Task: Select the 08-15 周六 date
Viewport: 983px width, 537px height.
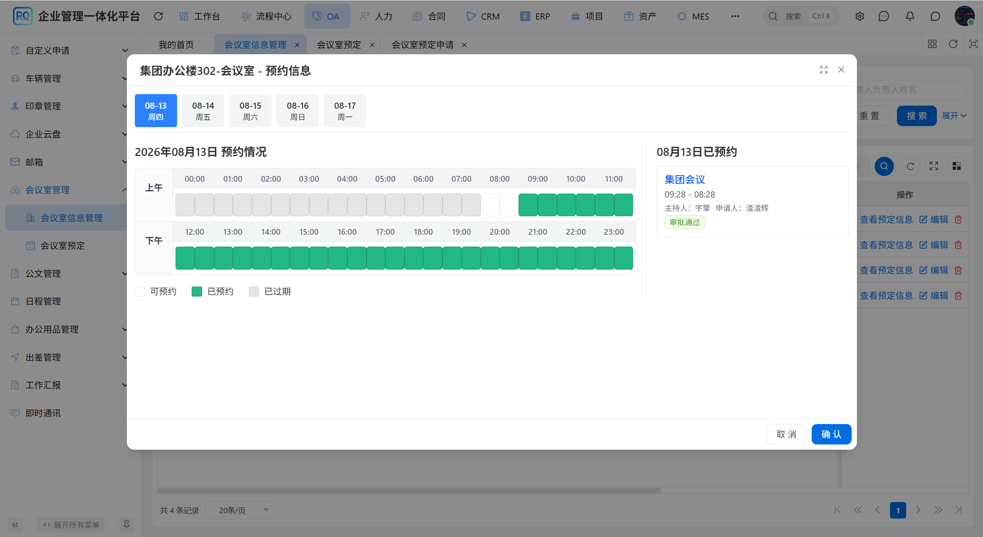Action: pos(250,111)
